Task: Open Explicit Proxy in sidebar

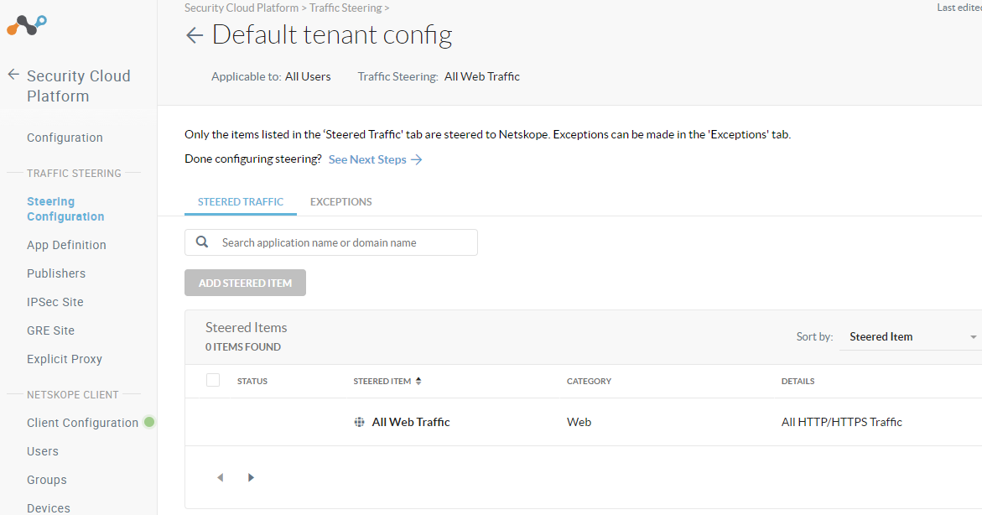Action: (x=64, y=359)
